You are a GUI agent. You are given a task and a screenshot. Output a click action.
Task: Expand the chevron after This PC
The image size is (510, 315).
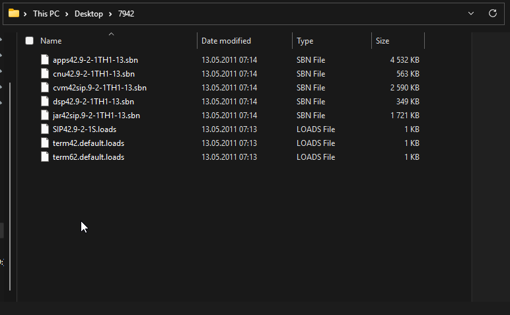click(x=67, y=14)
